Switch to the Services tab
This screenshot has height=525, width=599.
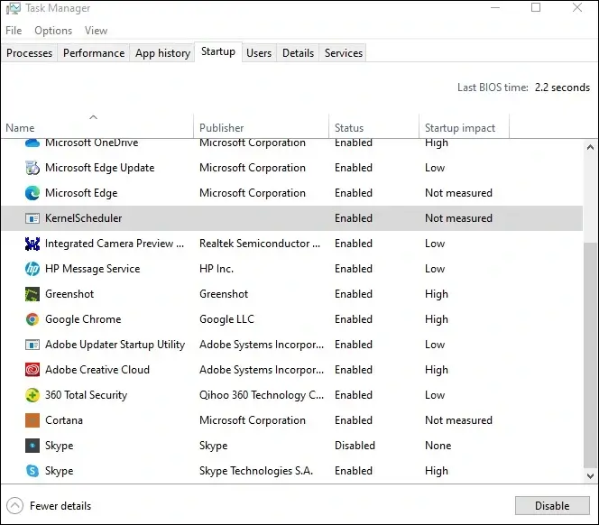[344, 53]
